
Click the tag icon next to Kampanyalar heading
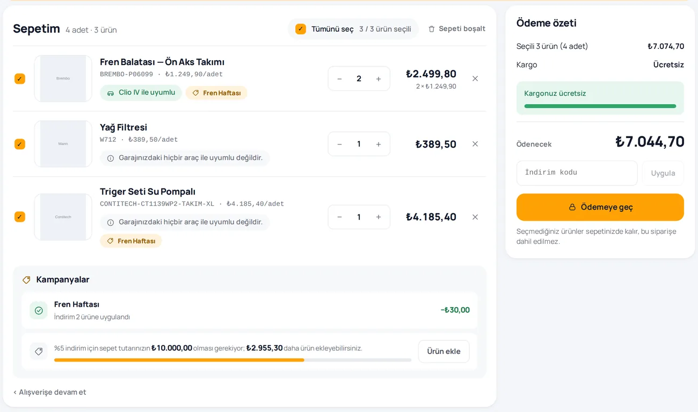tap(26, 280)
